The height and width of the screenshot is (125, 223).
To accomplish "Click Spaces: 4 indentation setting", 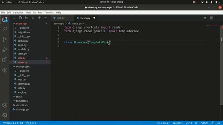I will (177, 123).
